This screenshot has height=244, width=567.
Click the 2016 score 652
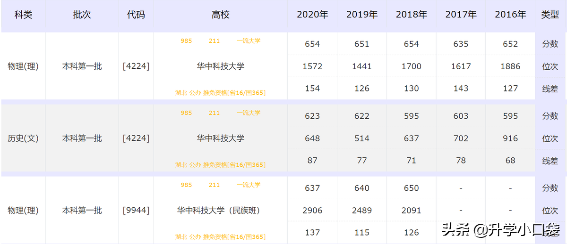510,44
